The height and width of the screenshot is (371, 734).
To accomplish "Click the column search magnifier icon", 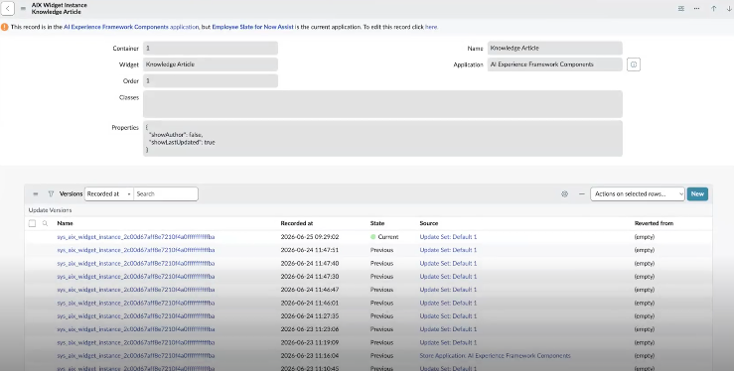I will click(45, 223).
